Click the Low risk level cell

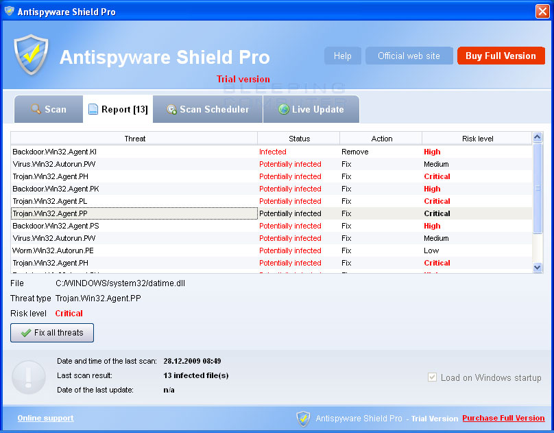431,250
